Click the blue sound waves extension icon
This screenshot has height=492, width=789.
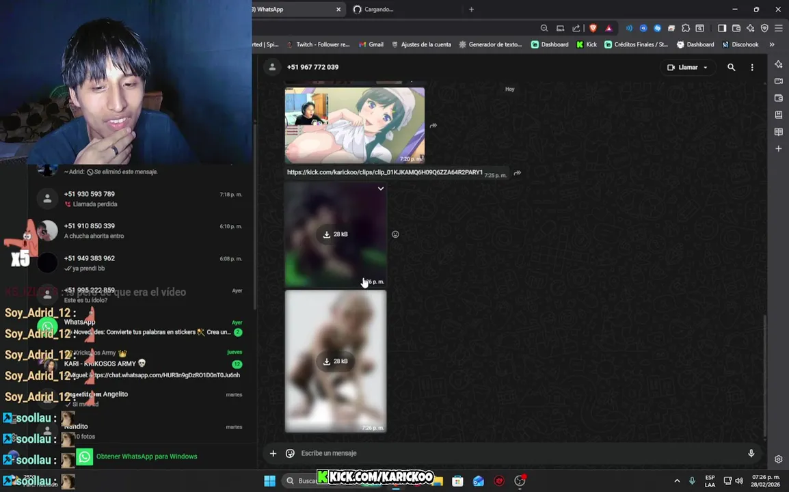[629, 28]
